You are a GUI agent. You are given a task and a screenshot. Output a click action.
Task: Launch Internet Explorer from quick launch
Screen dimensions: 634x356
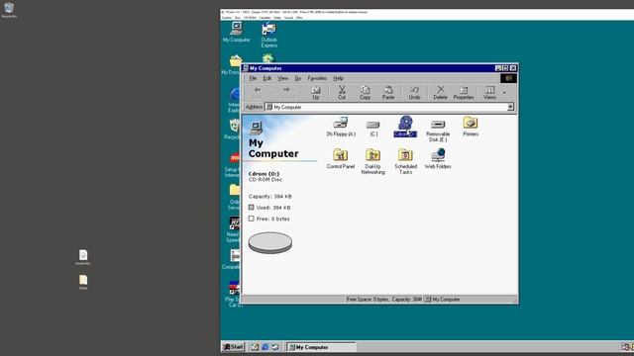(x=264, y=347)
